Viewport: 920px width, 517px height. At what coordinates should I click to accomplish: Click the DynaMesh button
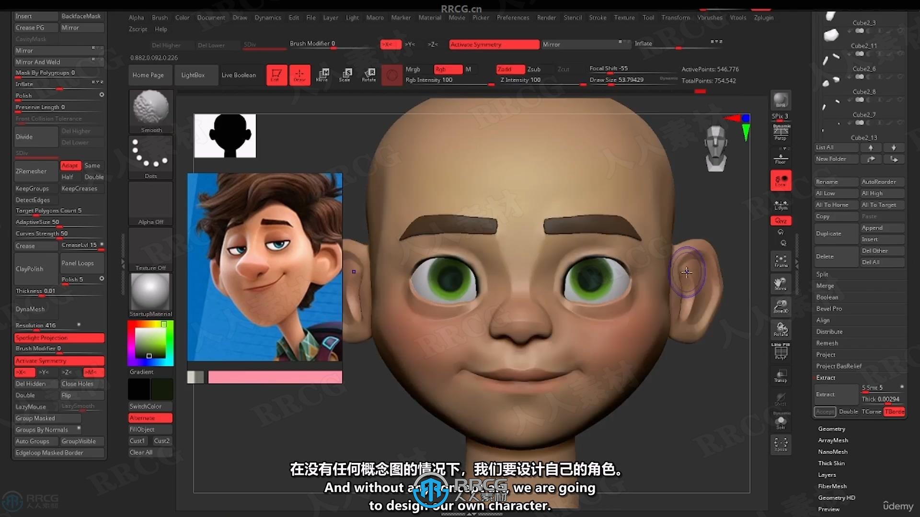coord(36,309)
